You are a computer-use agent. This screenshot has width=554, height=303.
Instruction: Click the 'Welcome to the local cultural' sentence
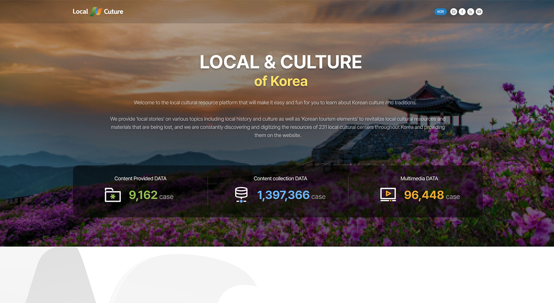pos(275,103)
